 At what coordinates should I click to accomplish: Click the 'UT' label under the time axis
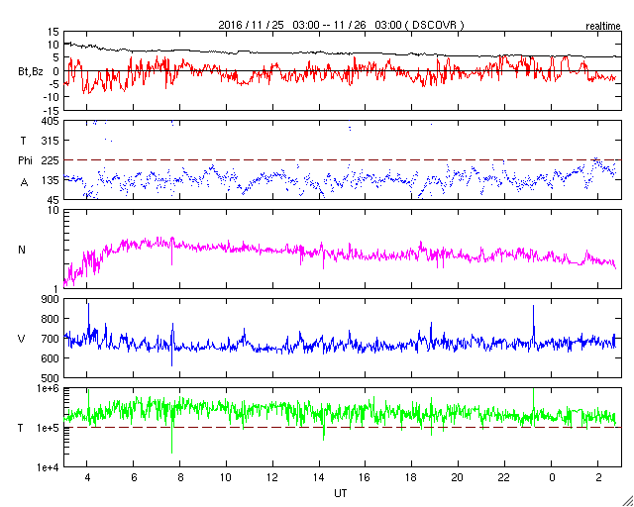coord(341,493)
